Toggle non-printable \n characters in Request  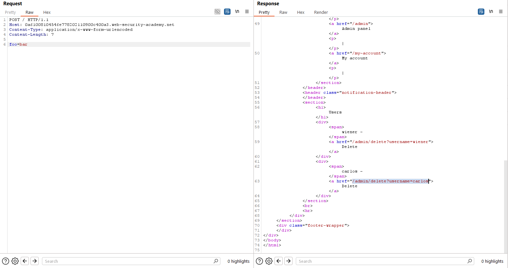click(237, 12)
